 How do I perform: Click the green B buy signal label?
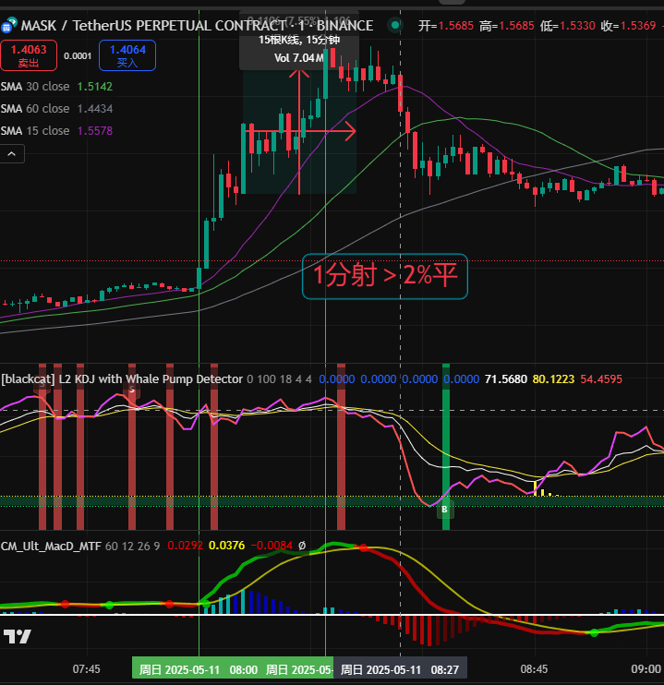click(x=445, y=510)
